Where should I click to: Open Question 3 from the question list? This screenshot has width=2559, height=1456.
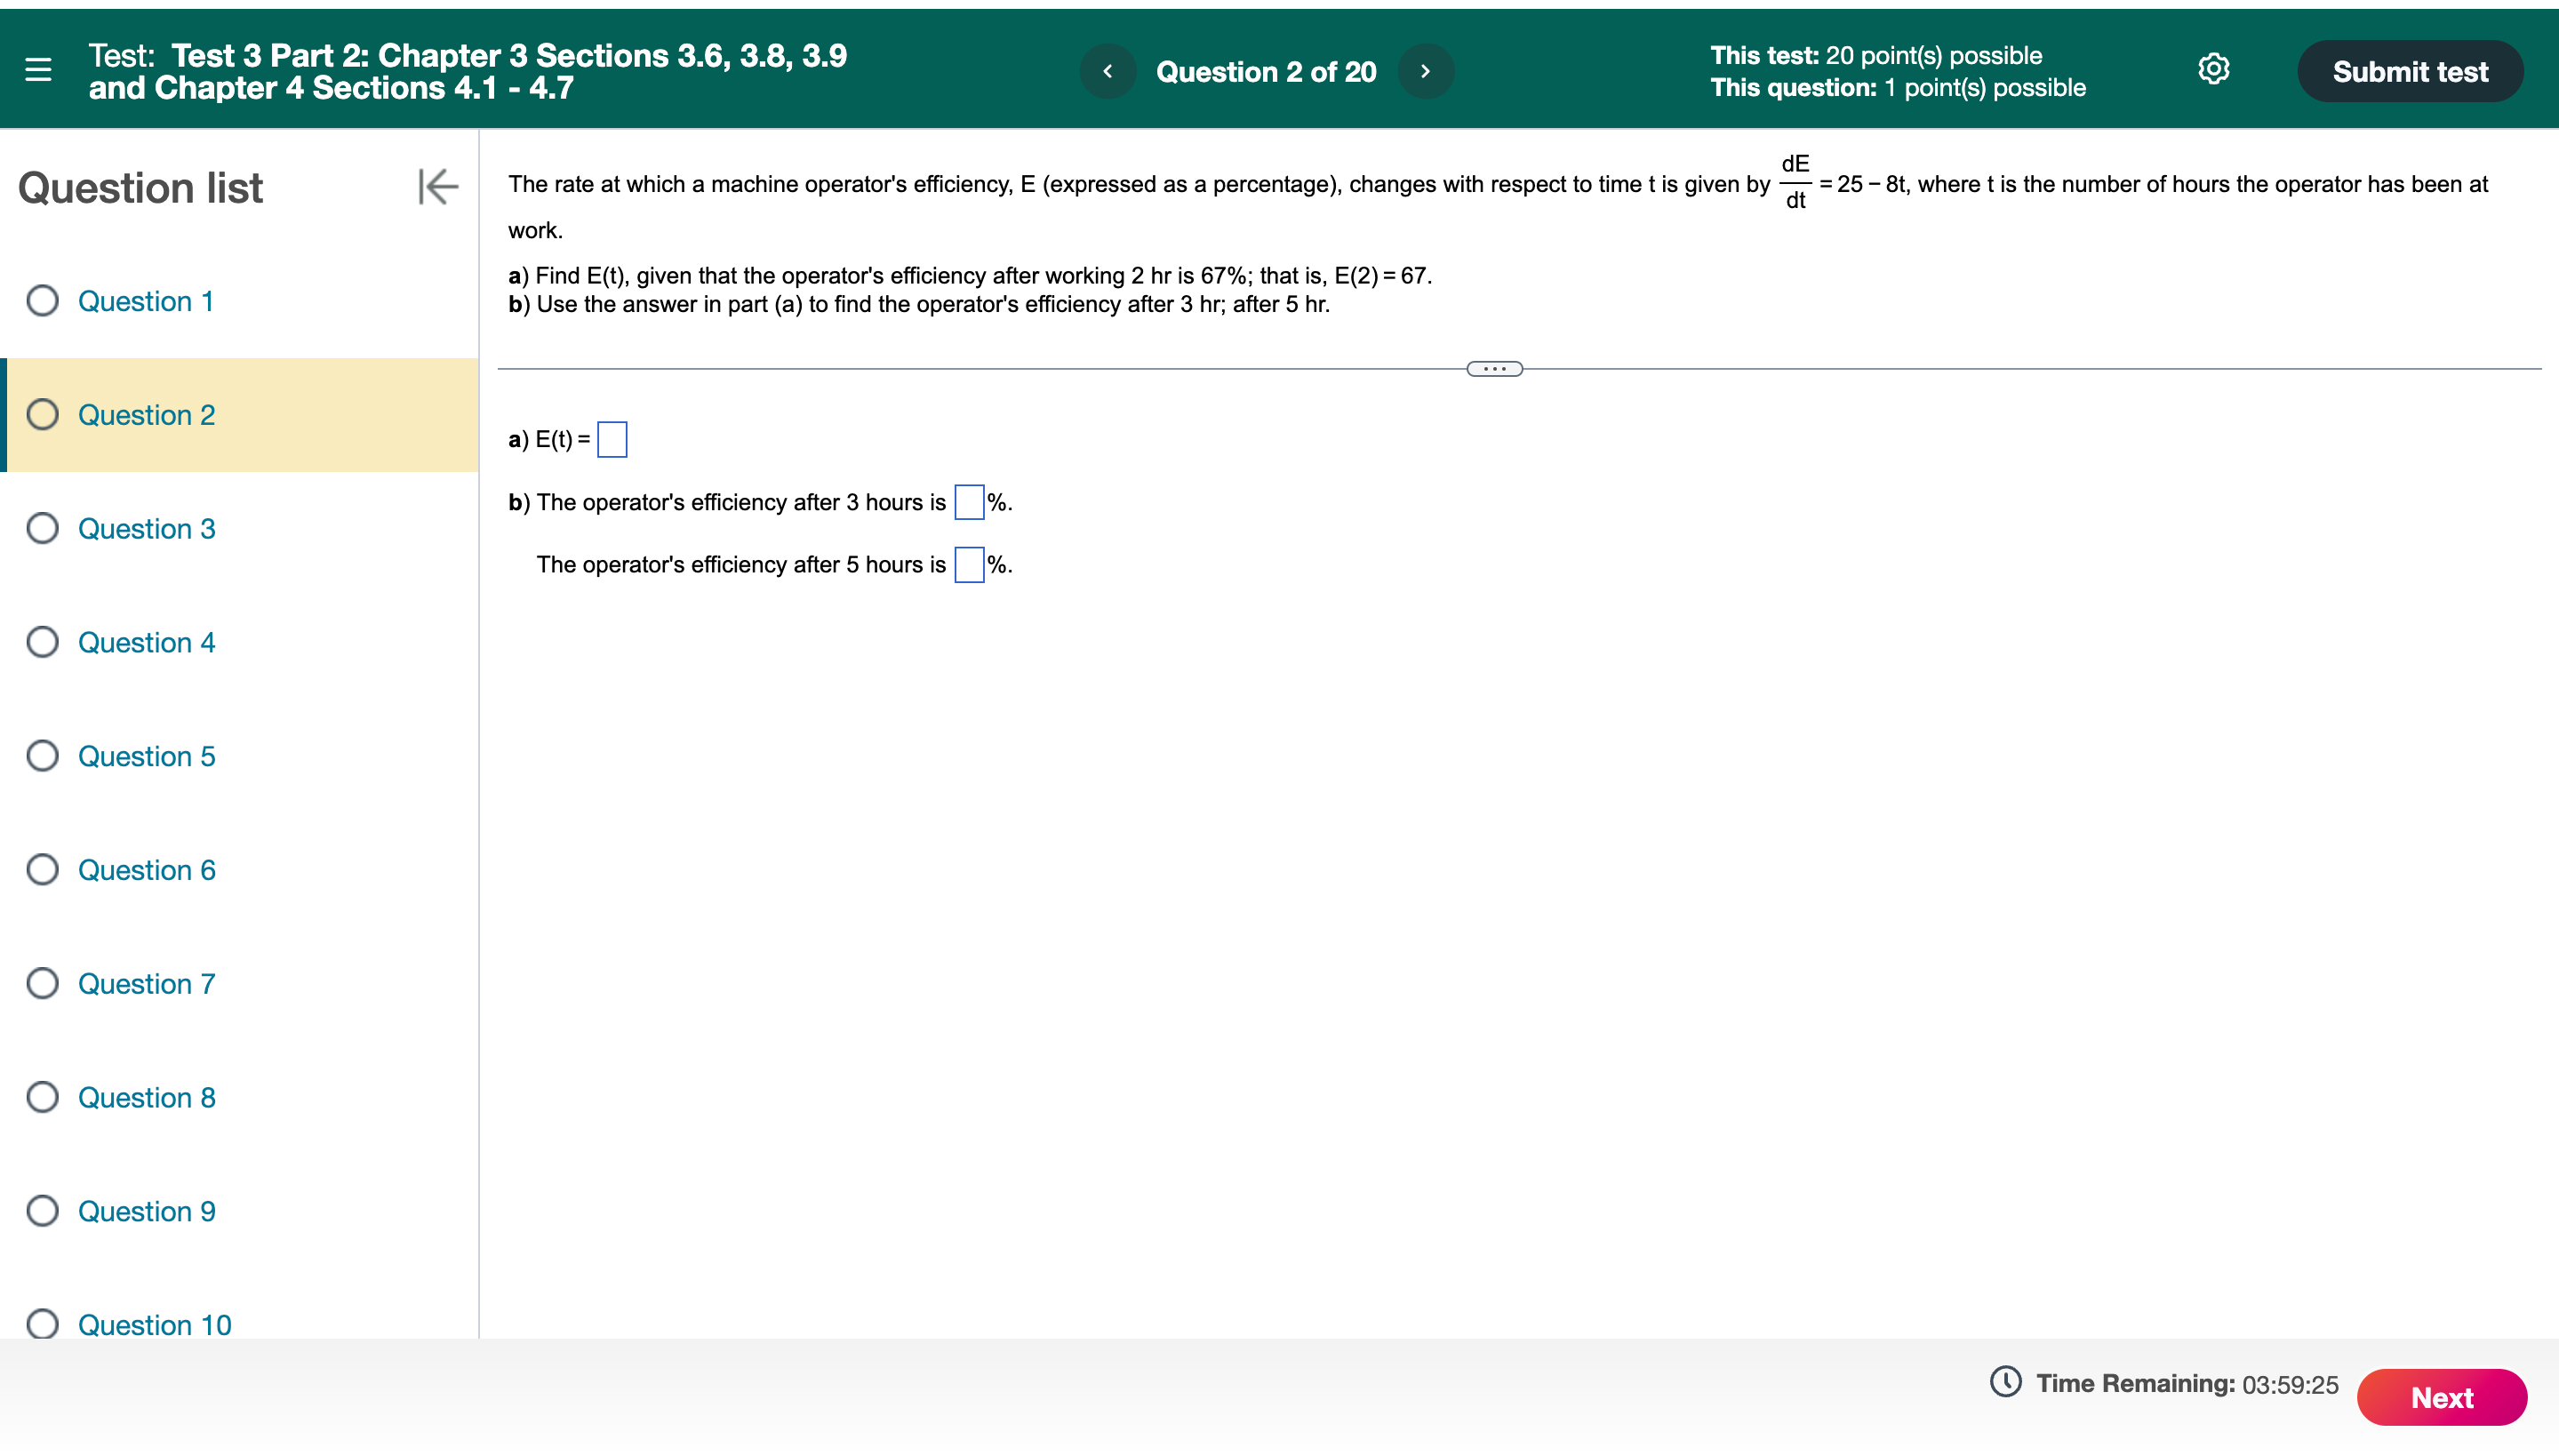tap(146, 529)
